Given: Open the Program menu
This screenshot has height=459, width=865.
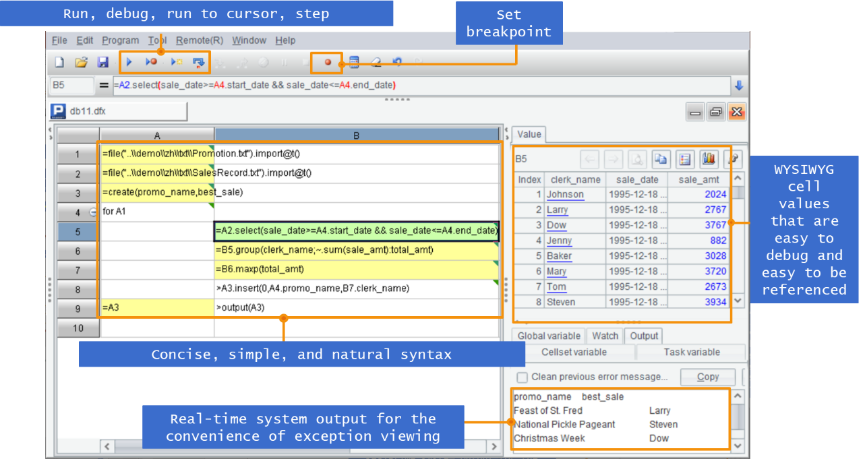Looking at the screenshot, I should click(120, 40).
